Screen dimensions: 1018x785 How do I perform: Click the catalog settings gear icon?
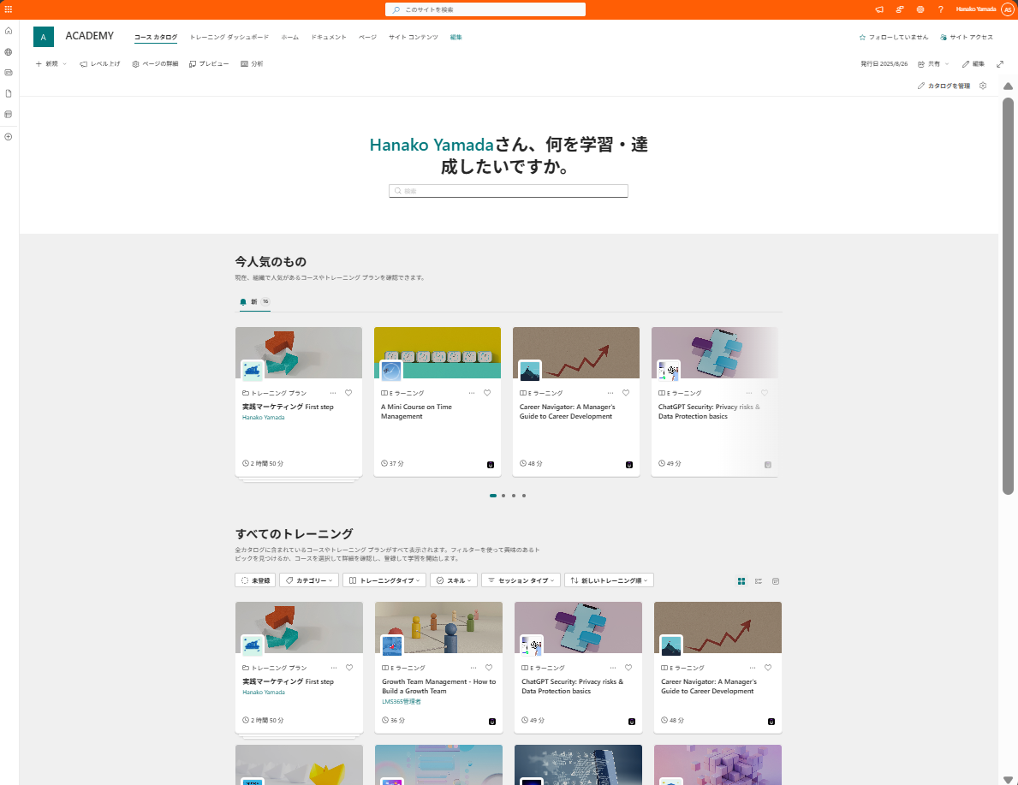983,86
